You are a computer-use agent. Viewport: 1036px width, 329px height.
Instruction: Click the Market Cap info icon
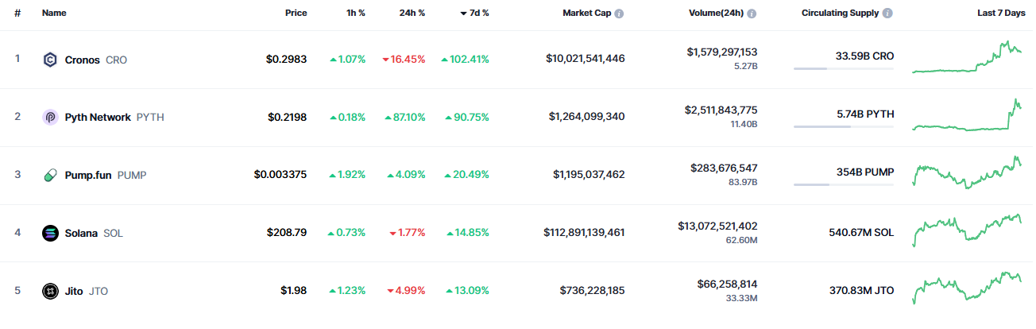(x=619, y=14)
